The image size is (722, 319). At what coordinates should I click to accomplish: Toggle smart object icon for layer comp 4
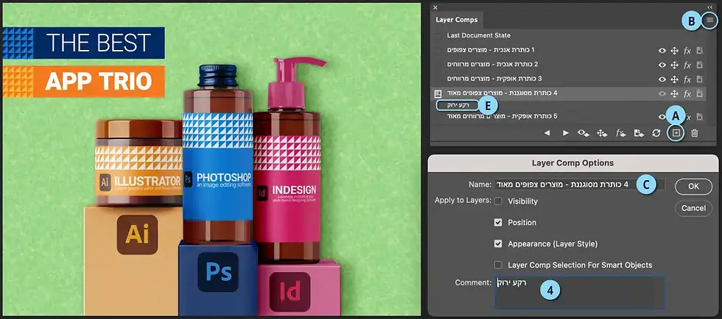(x=699, y=94)
